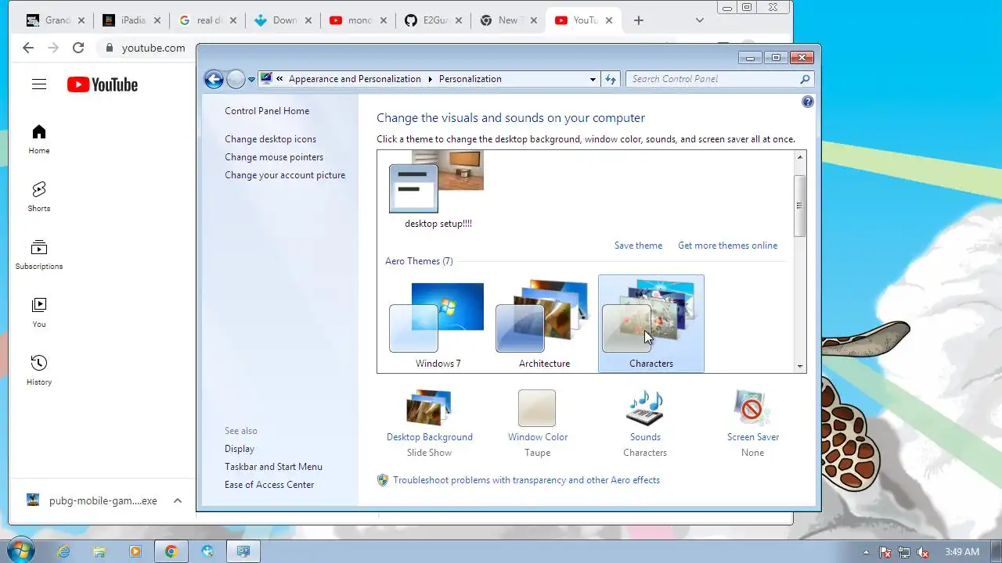Open Sounds settings icon
The width and height of the screenshot is (1002, 563).
point(645,408)
